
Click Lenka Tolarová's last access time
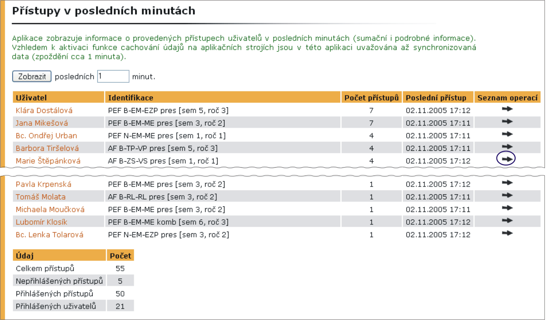pos(438,235)
